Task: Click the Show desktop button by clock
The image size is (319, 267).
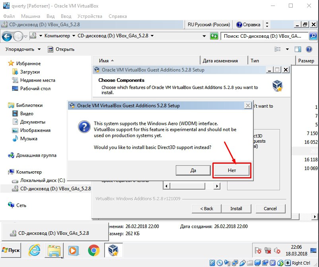Action: click(313, 250)
